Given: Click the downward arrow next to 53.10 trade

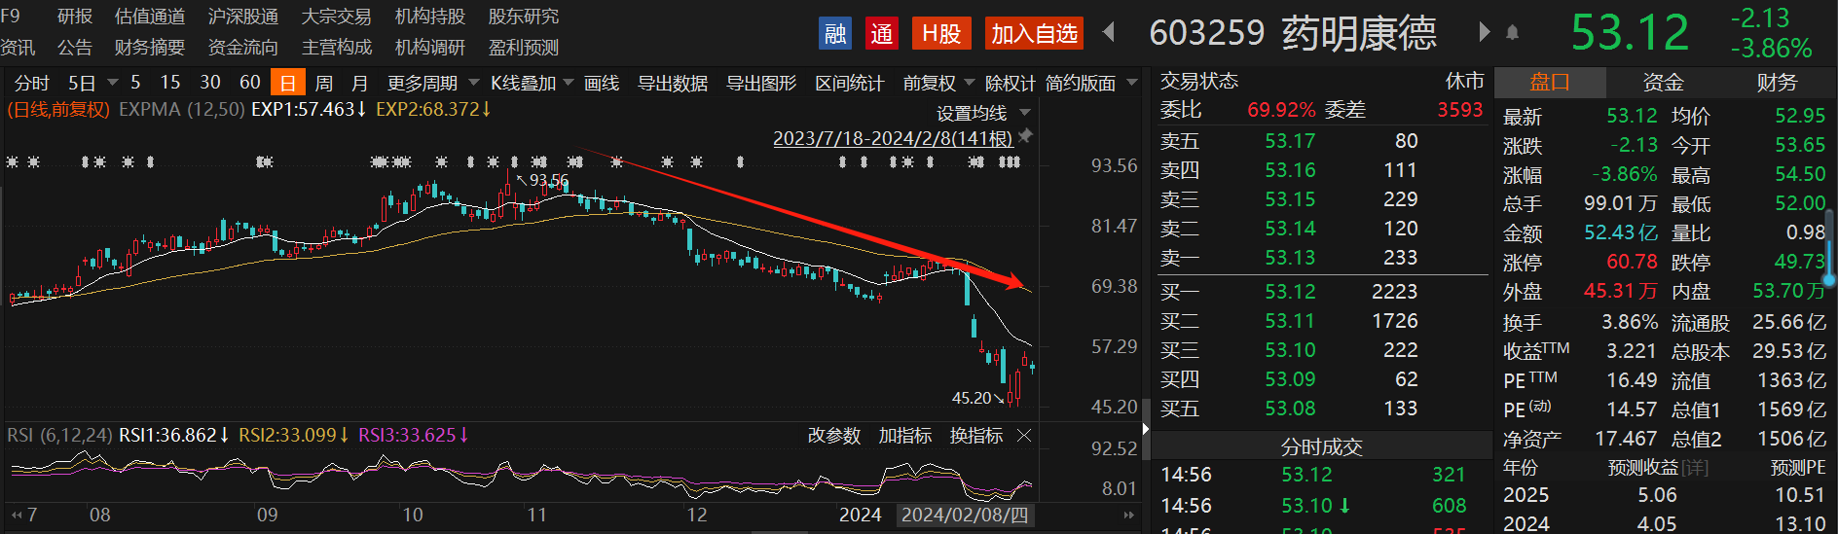Looking at the screenshot, I should 1344,506.
